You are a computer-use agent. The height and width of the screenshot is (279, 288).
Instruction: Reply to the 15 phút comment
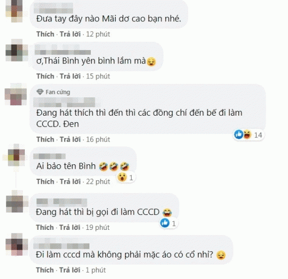click(x=70, y=76)
